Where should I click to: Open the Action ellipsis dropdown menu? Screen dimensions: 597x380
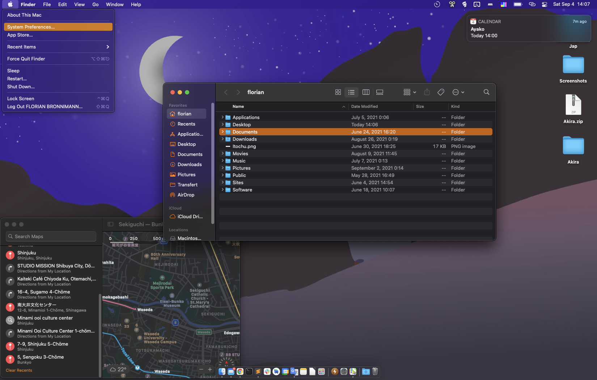coord(458,92)
